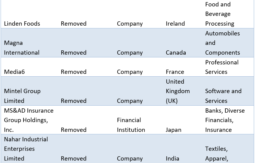Select the Canada country cell
The image size is (255, 163).
[176, 53]
